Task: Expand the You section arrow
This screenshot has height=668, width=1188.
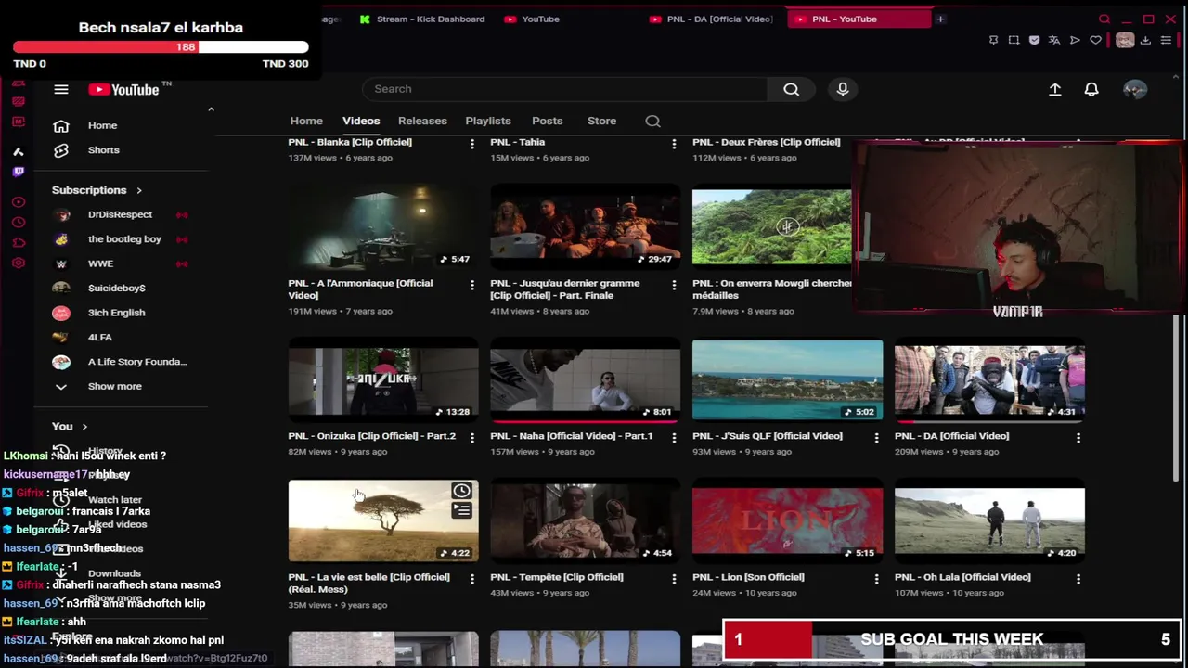Action: [84, 427]
